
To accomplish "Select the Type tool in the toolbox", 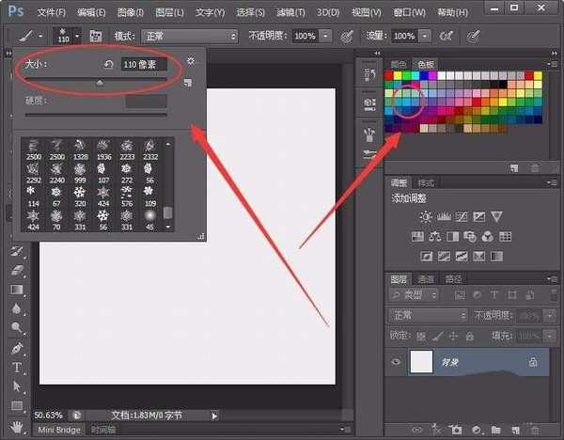I will [x=17, y=367].
